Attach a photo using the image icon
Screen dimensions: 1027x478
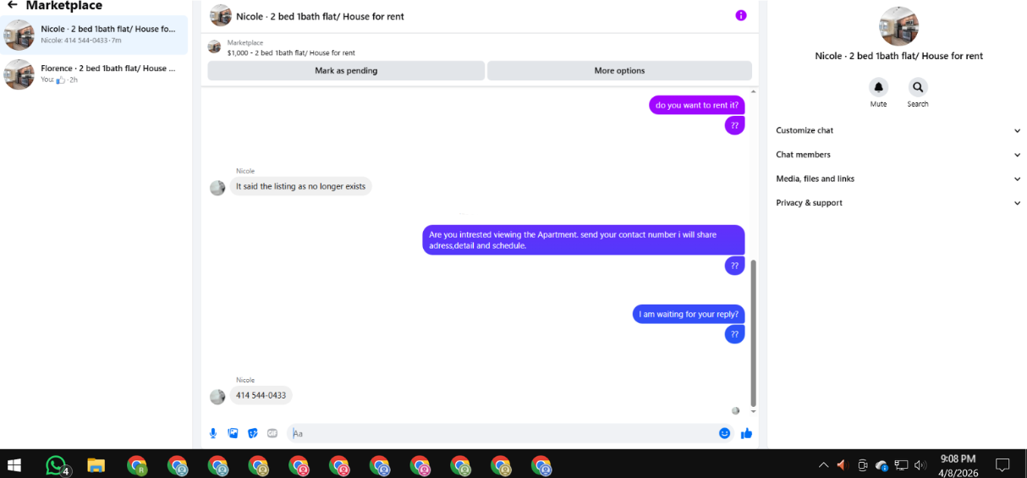pyautogui.click(x=233, y=433)
